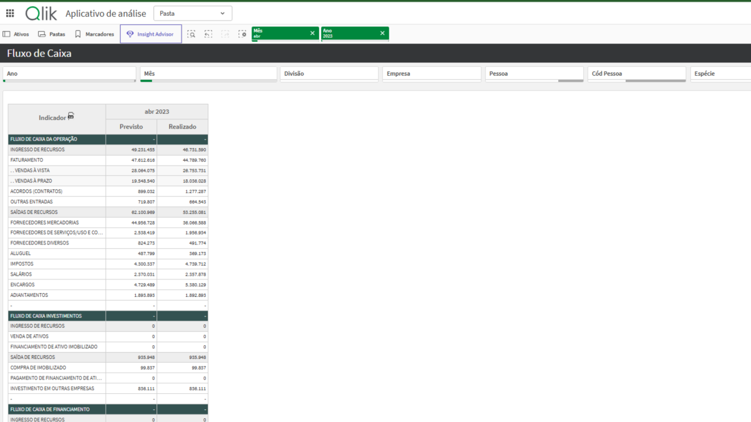Screen dimensions: 751x422
Task: Remove the Ano 2023 selection
Action: click(x=382, y=34)
